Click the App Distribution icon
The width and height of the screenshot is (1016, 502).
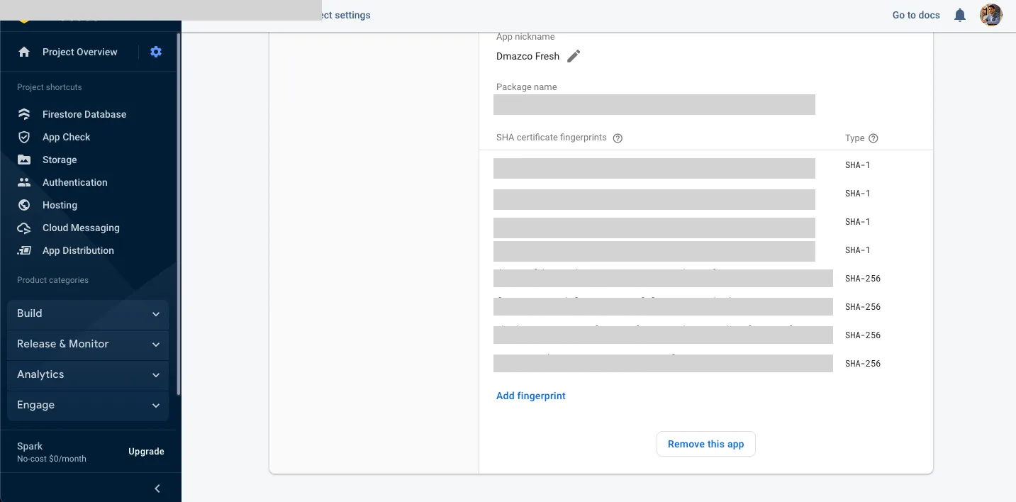pos(24,250)
